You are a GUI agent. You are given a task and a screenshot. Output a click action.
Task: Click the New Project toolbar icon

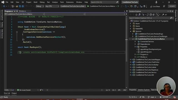coord(13,6)
